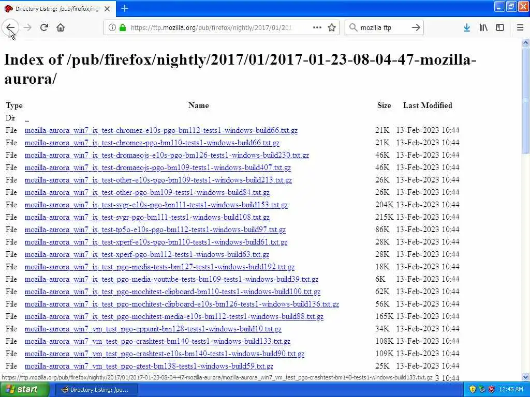Click the 215K size value
The image size is (530, 397).
pos(385,217)
